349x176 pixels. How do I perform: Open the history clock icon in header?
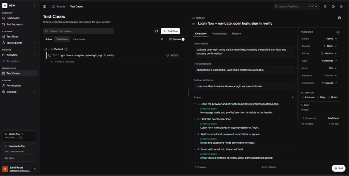point(325,6)
